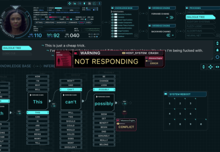Click the Backward Chaining triple-chevron arrow
Screen dimensions: 220x152
click(x=168, y=35)
